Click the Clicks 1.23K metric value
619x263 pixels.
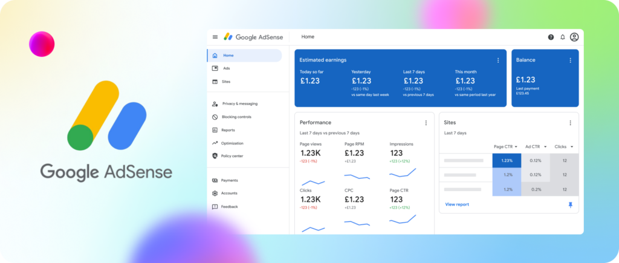pyautogui.click(x=310, y=200)
